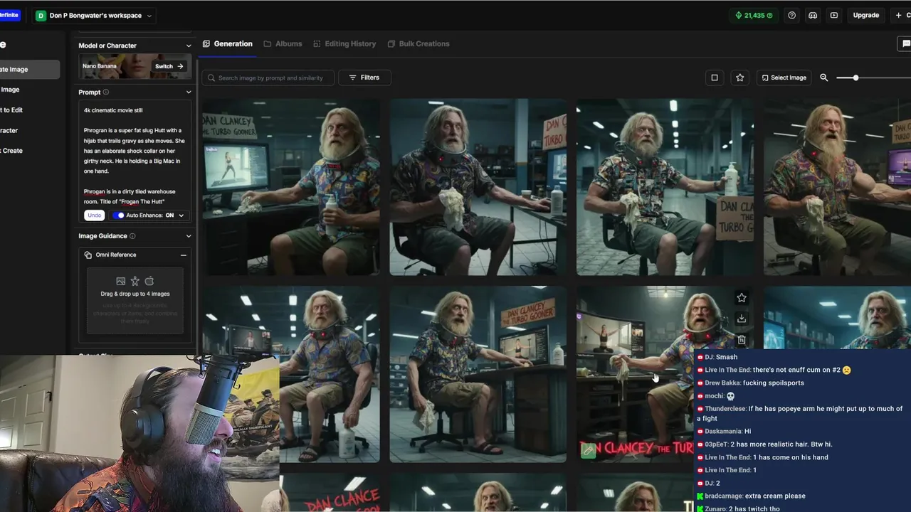Click the Prompt info icon

(106, 92)
